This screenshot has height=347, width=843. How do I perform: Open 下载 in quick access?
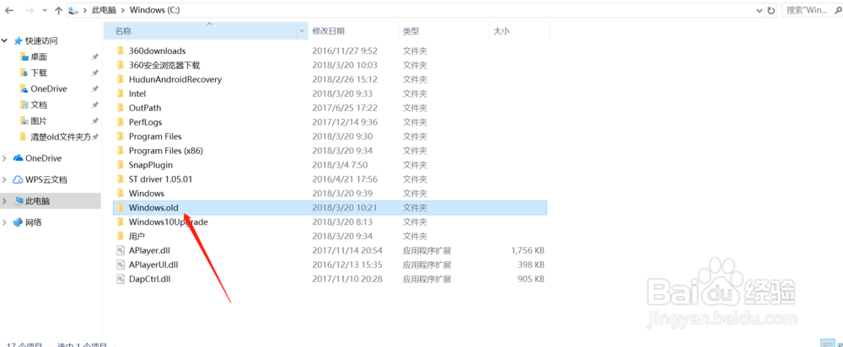[39, 72]
